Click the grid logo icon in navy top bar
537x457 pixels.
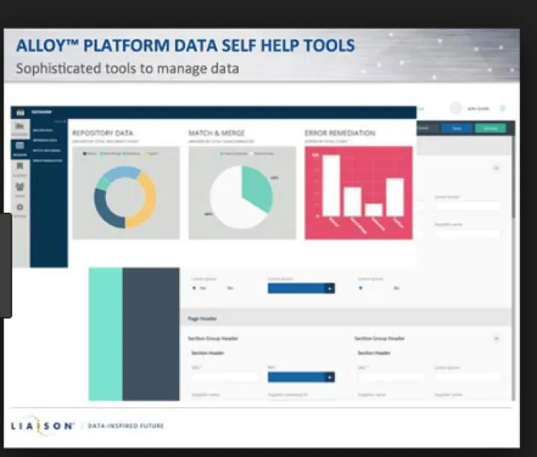21,112
